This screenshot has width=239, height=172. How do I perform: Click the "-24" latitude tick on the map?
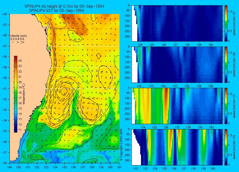click(x=4, y=14)
